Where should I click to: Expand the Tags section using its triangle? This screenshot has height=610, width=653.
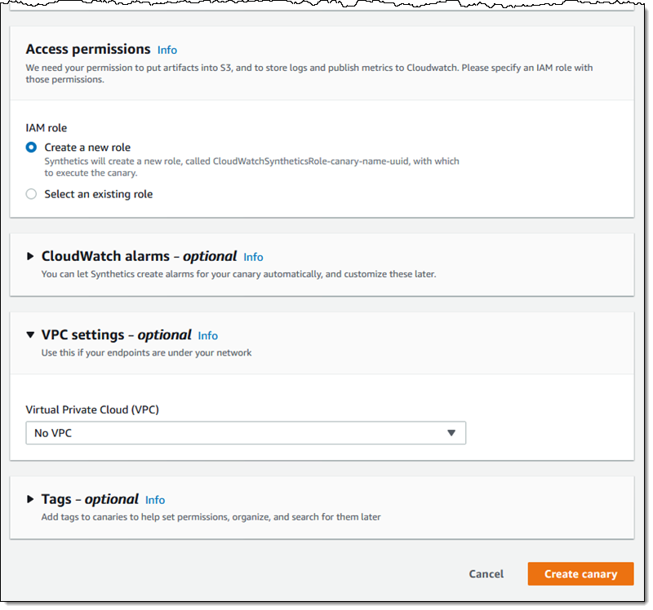30,499
